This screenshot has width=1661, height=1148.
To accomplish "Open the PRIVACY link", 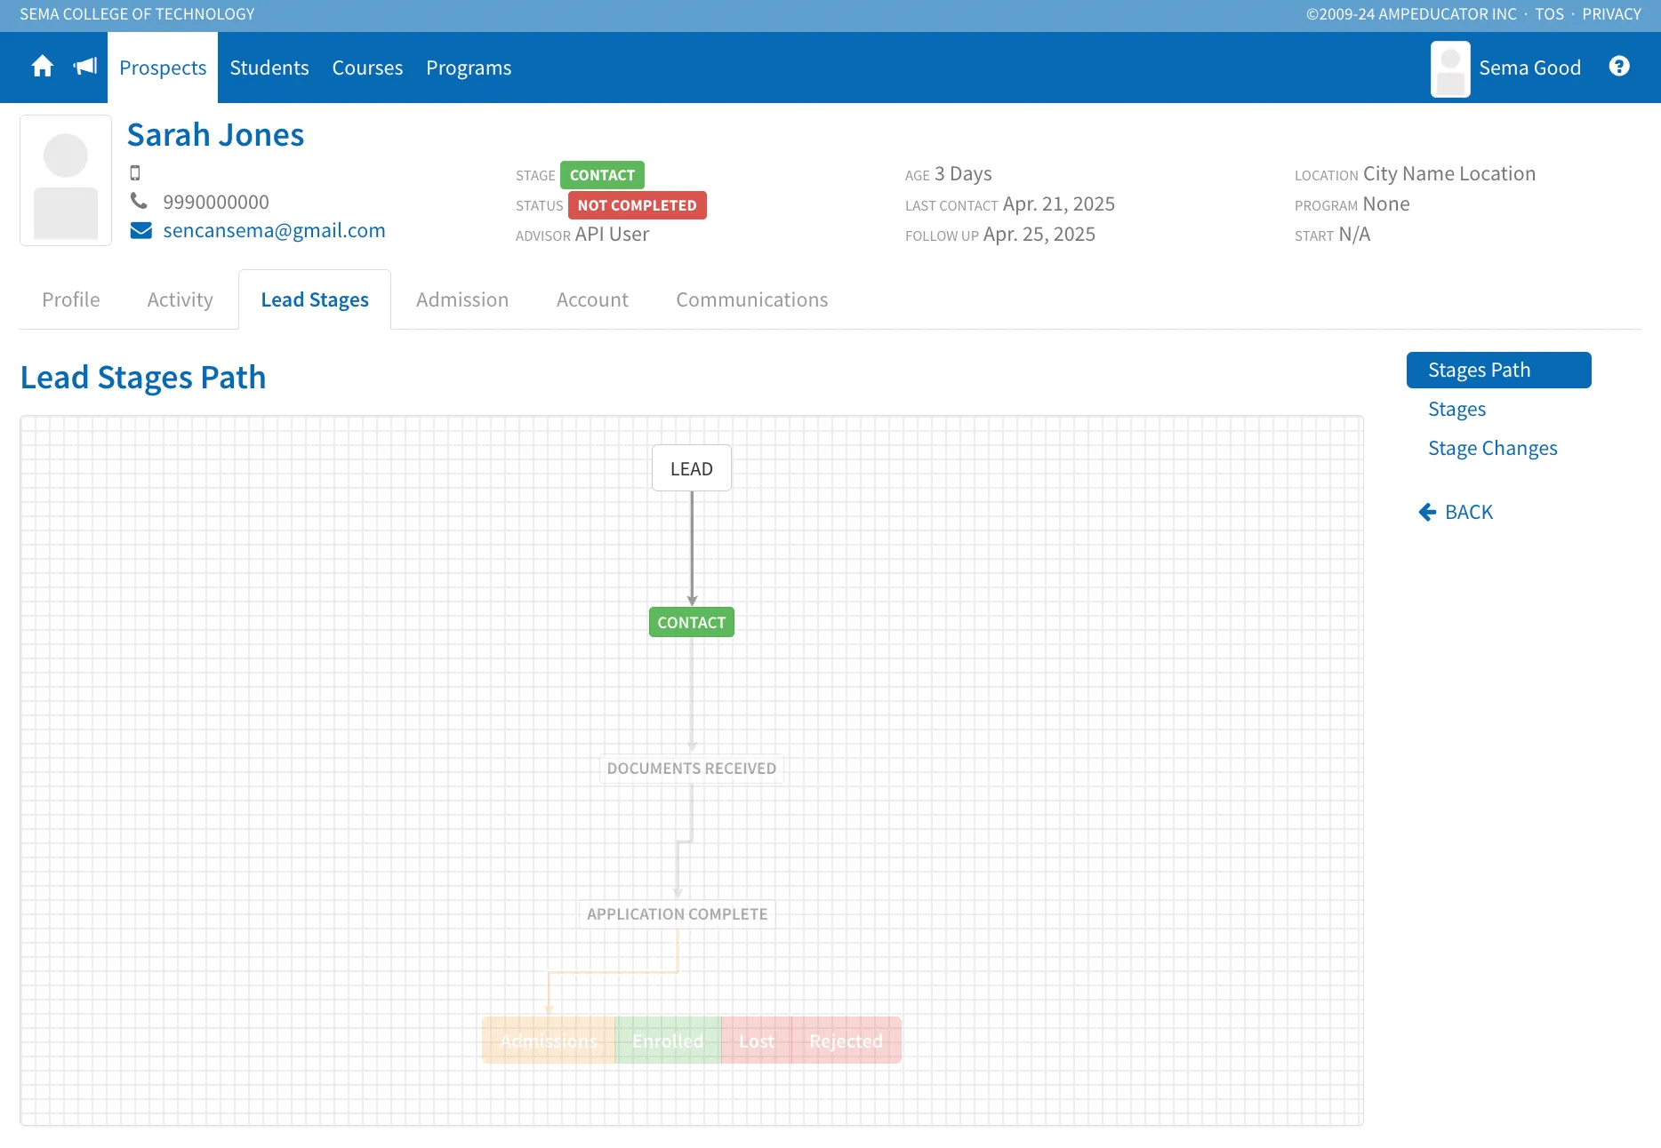I will [1611, 14].
